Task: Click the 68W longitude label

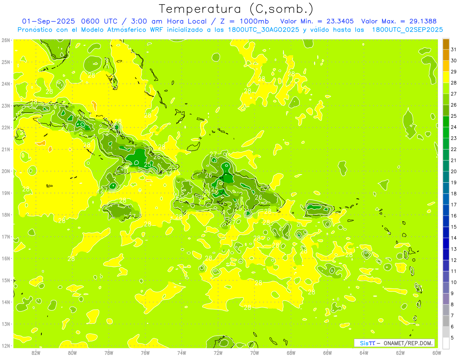Action: click(291, 353)
